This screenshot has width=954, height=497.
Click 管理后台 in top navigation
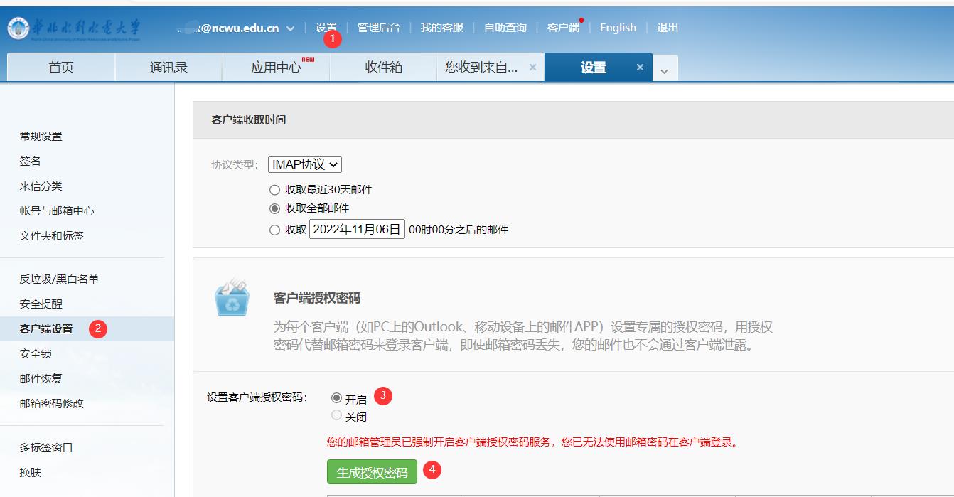click(378, 28)
